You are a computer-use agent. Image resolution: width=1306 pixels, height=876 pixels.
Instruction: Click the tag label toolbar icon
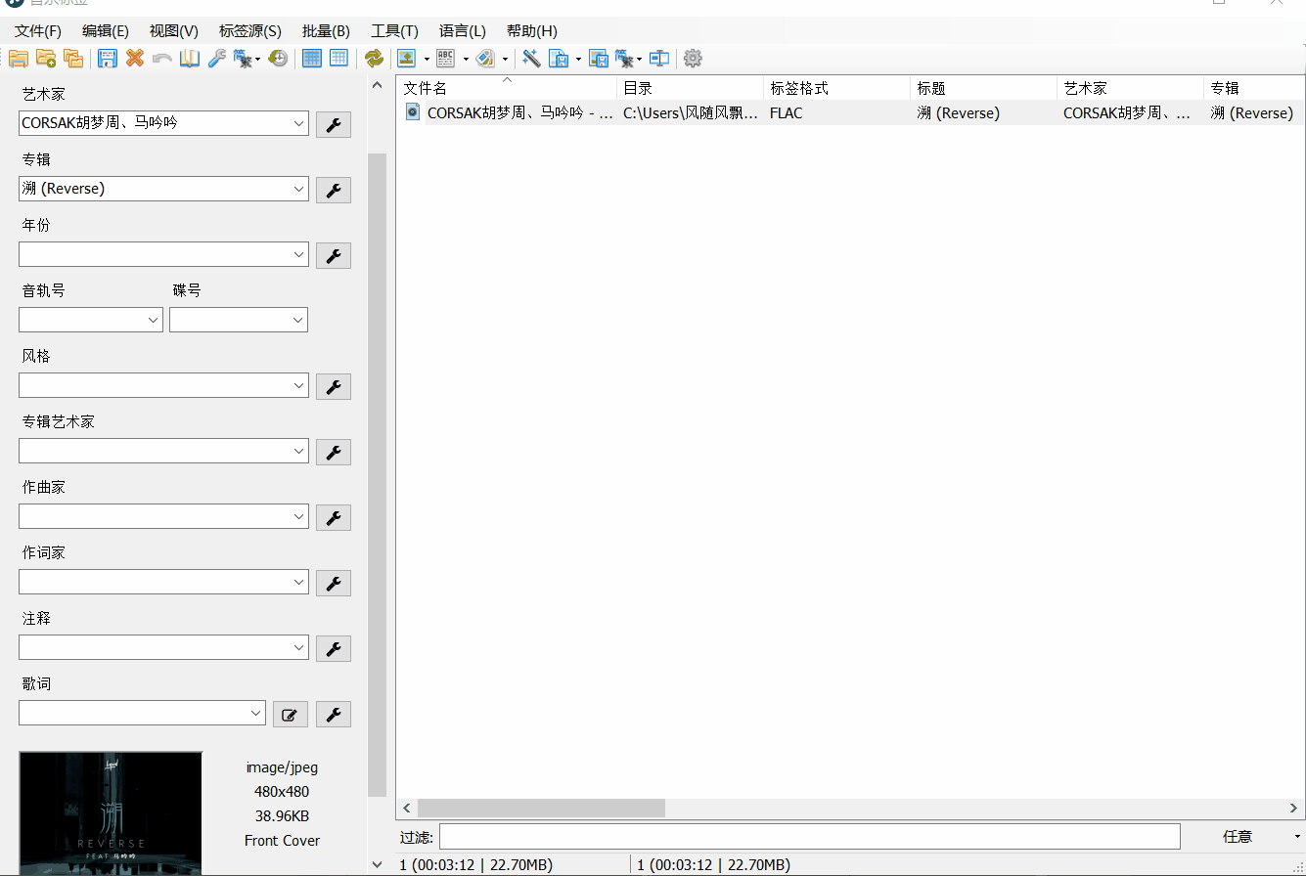click(485, 59)
